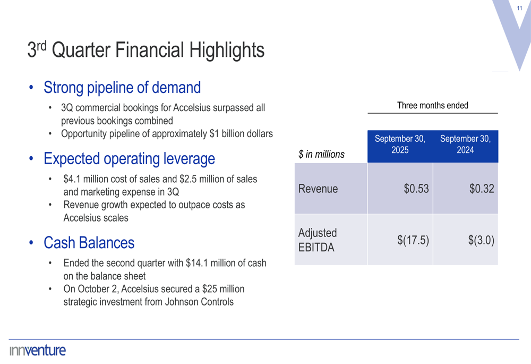Select the 3rd Quarter Financial Highlights title
The width and height of the screenshot is (531, 364).
[145, 50]
